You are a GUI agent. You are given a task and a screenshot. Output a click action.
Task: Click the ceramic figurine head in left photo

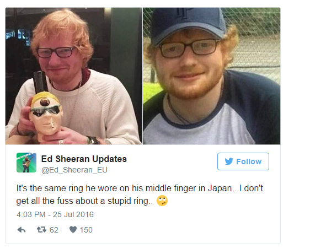pyautogui.click(x=46, y=115)
